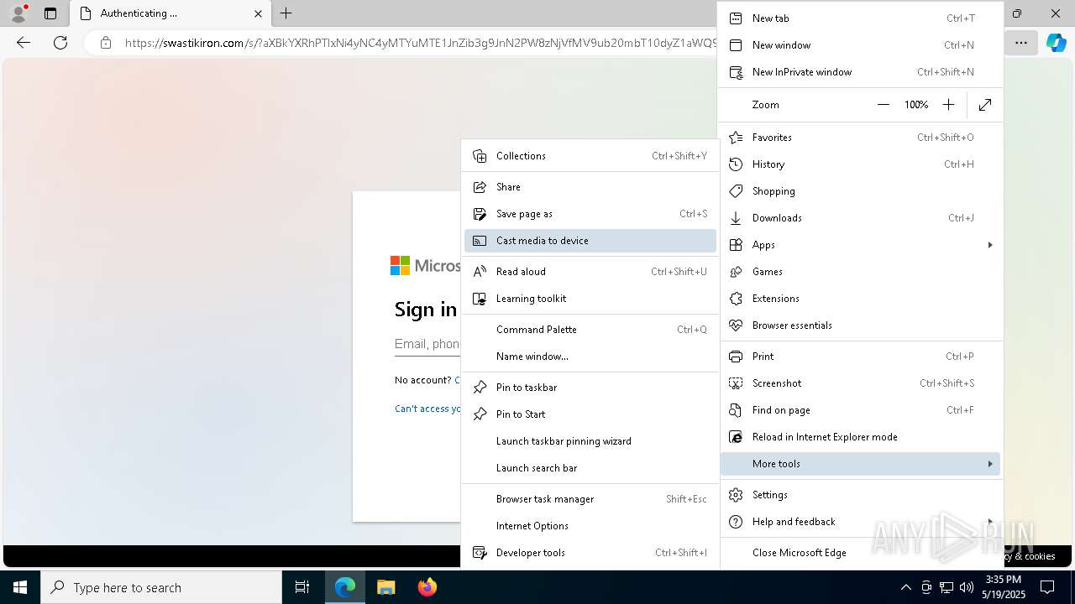Click the New window icon

(736, 45)
